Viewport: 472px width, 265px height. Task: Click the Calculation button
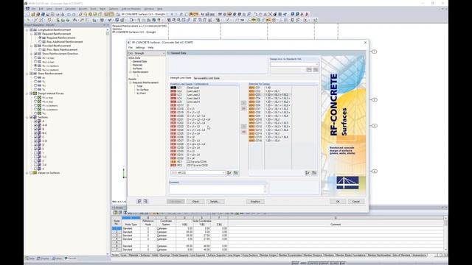pos(176,201)
